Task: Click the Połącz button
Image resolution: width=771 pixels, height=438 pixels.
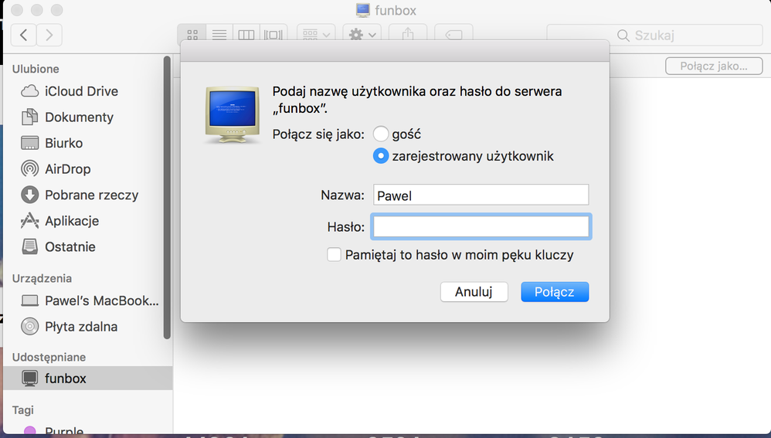Action: click(x=555, y=292)
